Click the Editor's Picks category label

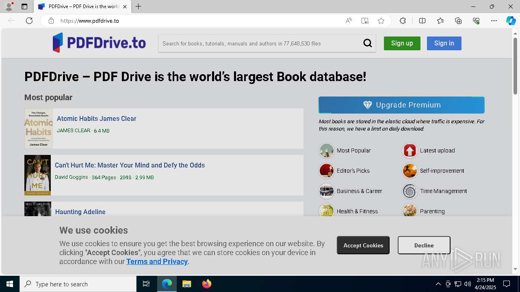[x=353, y=171]
